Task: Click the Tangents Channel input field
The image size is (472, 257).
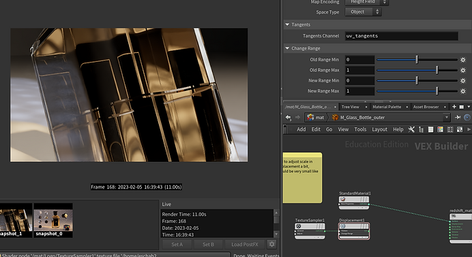Action: [402, 36]
